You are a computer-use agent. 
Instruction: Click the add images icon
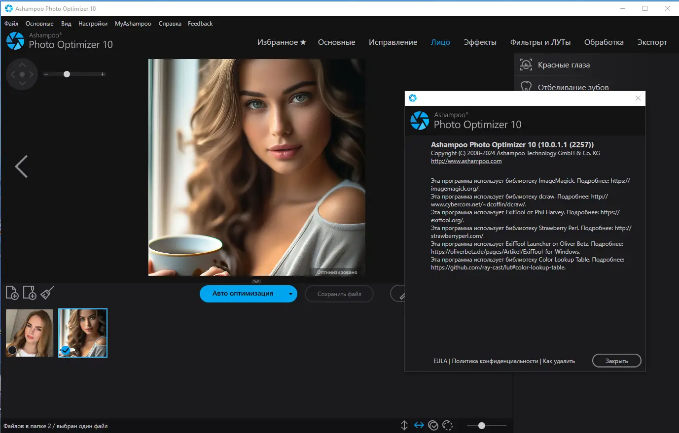click(x=12, y=293)
